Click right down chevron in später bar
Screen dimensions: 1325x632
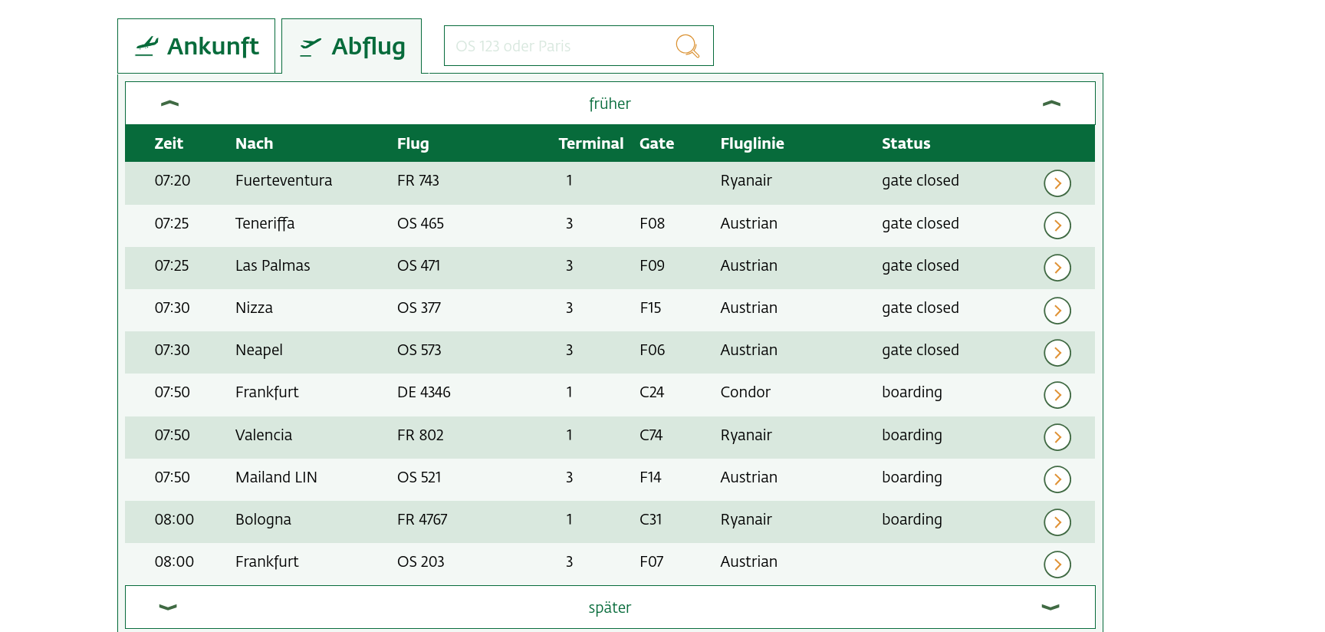(x=1050, y=607)
